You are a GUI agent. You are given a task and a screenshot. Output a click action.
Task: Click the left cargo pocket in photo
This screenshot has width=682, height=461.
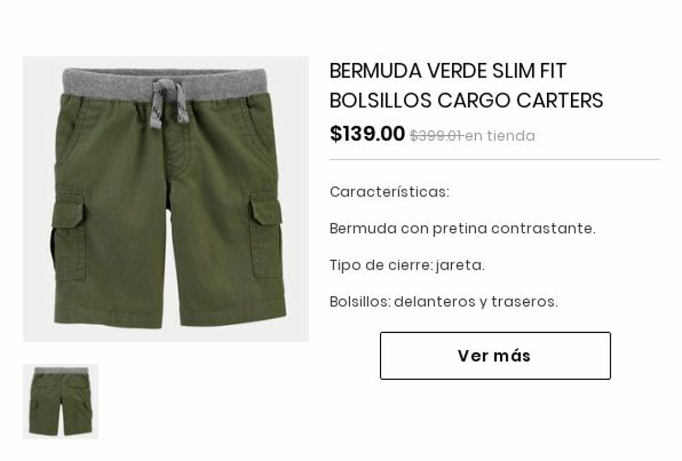click(x=69, y=237)
